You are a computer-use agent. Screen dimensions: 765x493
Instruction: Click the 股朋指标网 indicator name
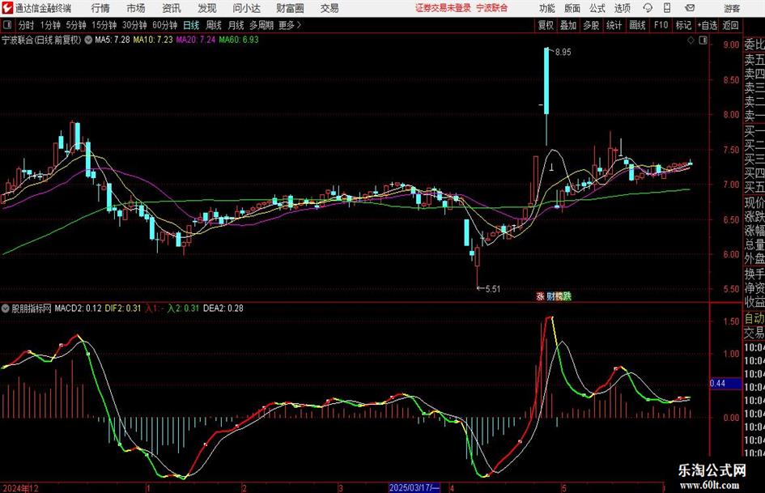tap(32, 308)
